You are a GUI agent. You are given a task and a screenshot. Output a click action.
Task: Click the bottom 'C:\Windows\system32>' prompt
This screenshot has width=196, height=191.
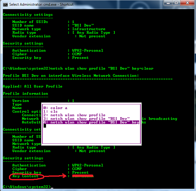click(x=27, y=187)
